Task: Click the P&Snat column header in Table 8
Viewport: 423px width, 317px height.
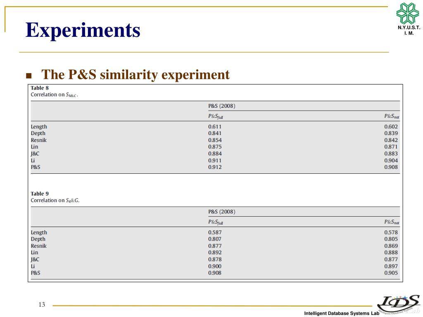Action: tap(392, 116)
